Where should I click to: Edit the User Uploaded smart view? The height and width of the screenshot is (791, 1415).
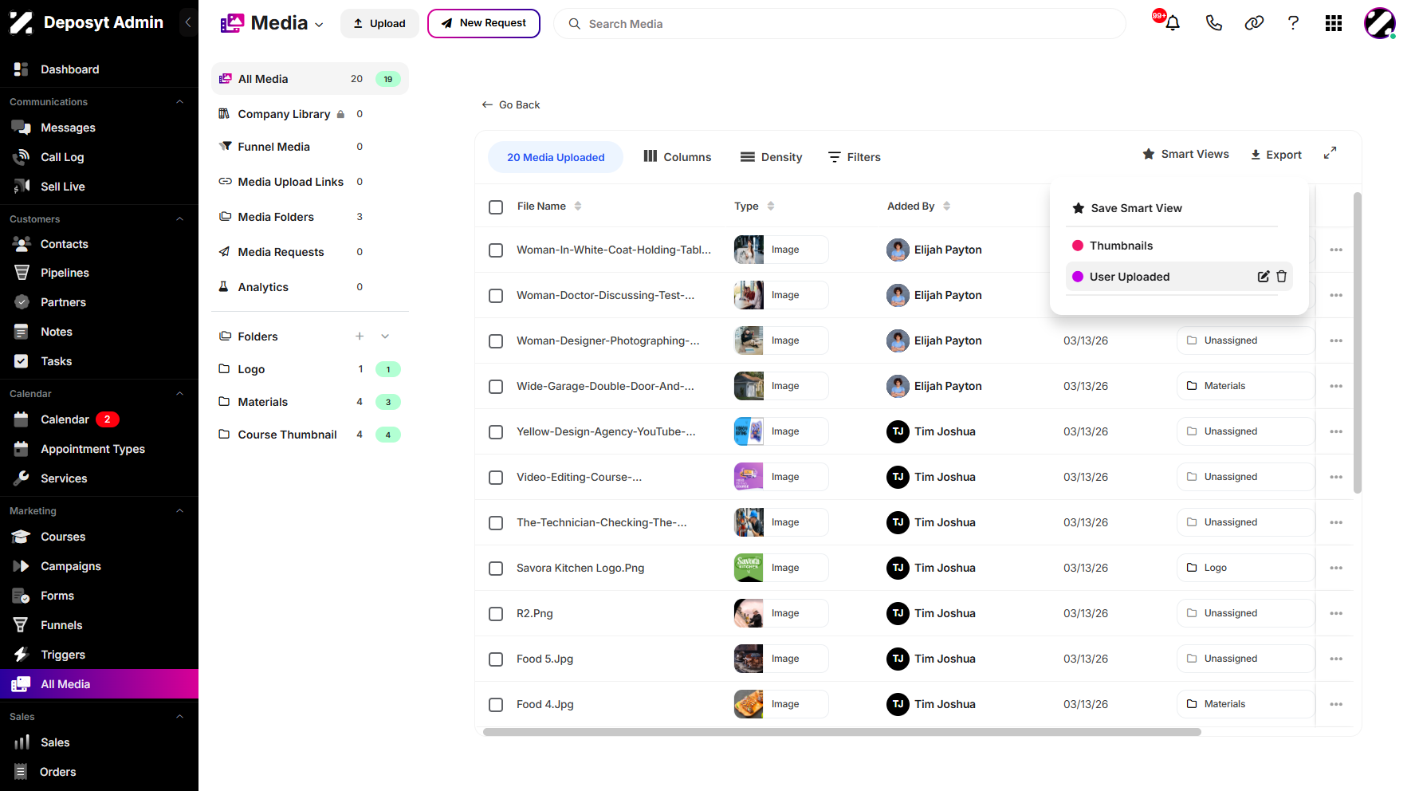tap(1264, 277)
